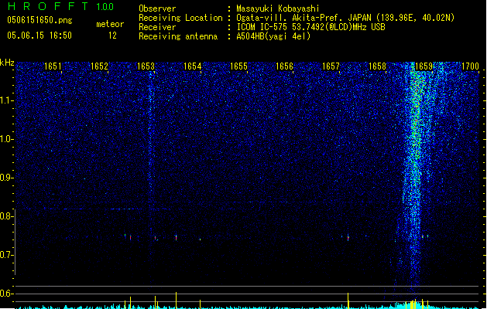Viewport: 487px width, 309px height.
Task: Click the 0.6 kHz frequency label
Action: pyautogui.click(x=6, y=294)
